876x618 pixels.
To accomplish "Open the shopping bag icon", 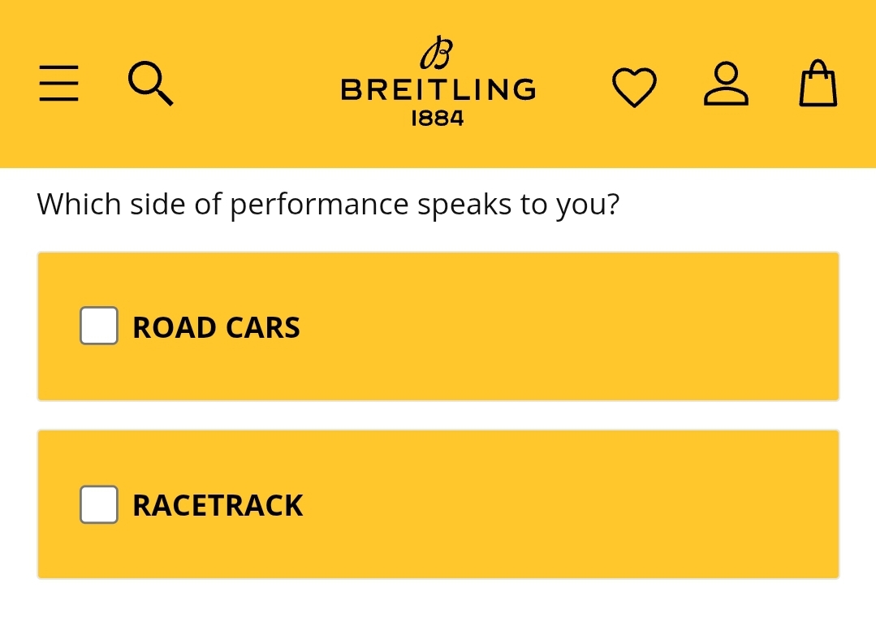I will click(x=818, y=84).
